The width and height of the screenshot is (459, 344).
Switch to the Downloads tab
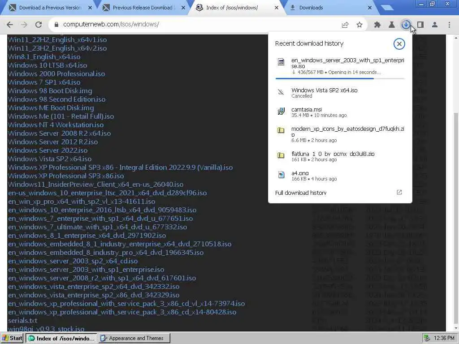[311, 8]
